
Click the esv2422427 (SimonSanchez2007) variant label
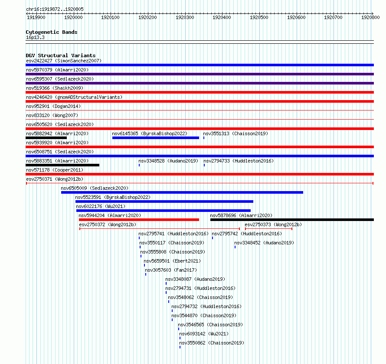[64, 61]
